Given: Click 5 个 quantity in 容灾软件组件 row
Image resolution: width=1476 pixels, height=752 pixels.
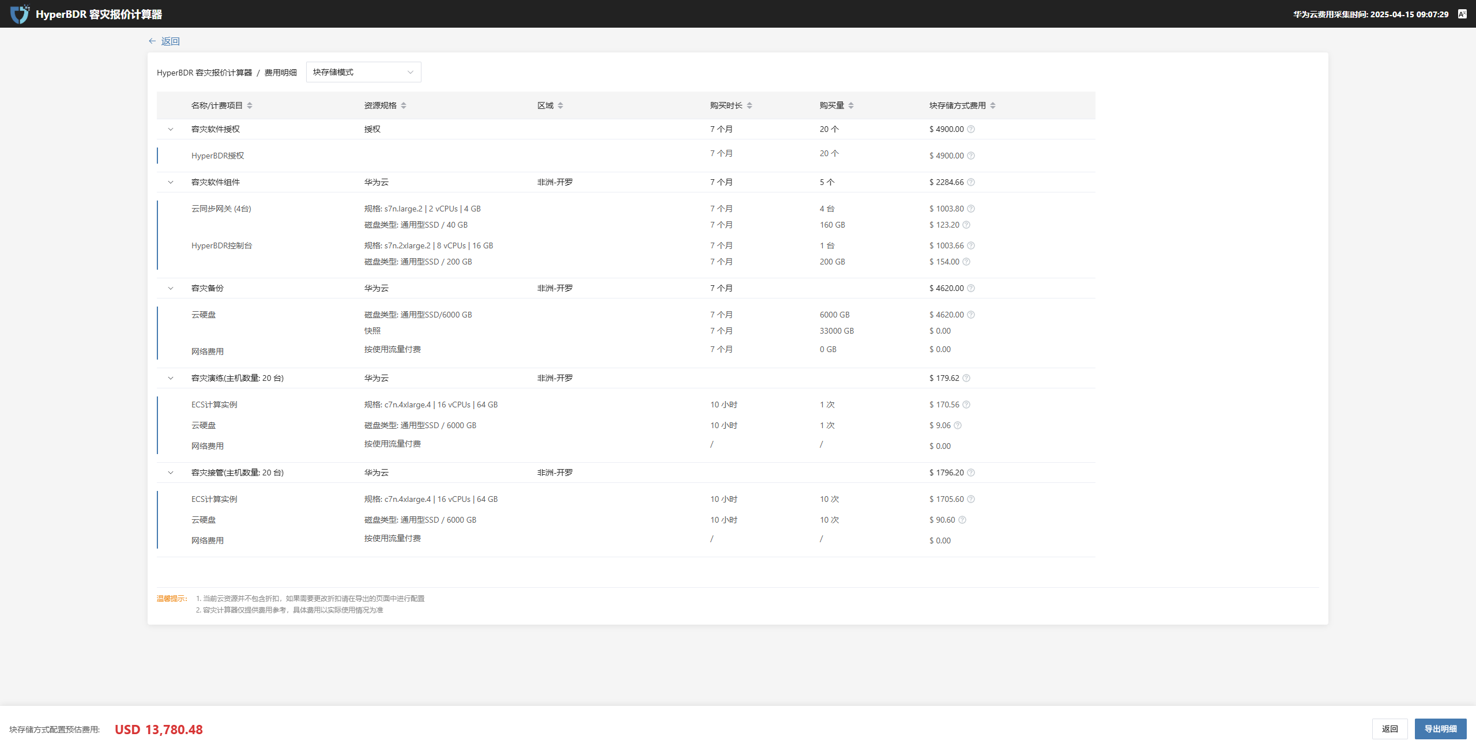Looking at the screenshot, I should point(827,182).
